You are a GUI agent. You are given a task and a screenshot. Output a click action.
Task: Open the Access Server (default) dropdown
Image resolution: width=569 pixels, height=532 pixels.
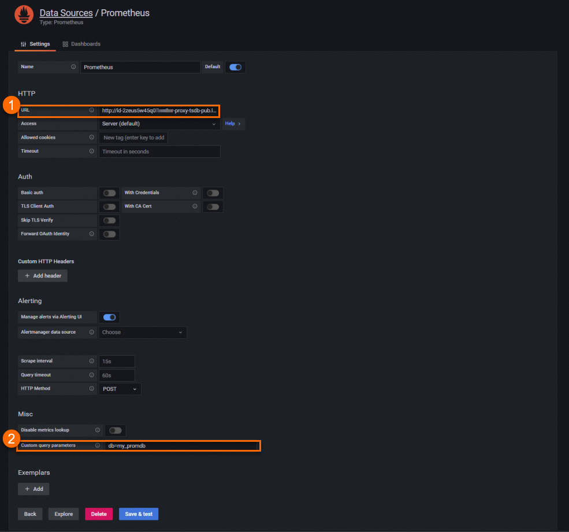pyautogui.click(x=159, y=124)
